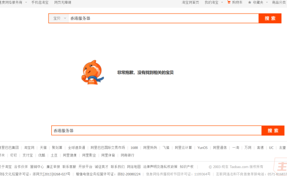Open the 阿里健康 footer link
This screenshot has width=287, height=177.
tap(70, 155)
